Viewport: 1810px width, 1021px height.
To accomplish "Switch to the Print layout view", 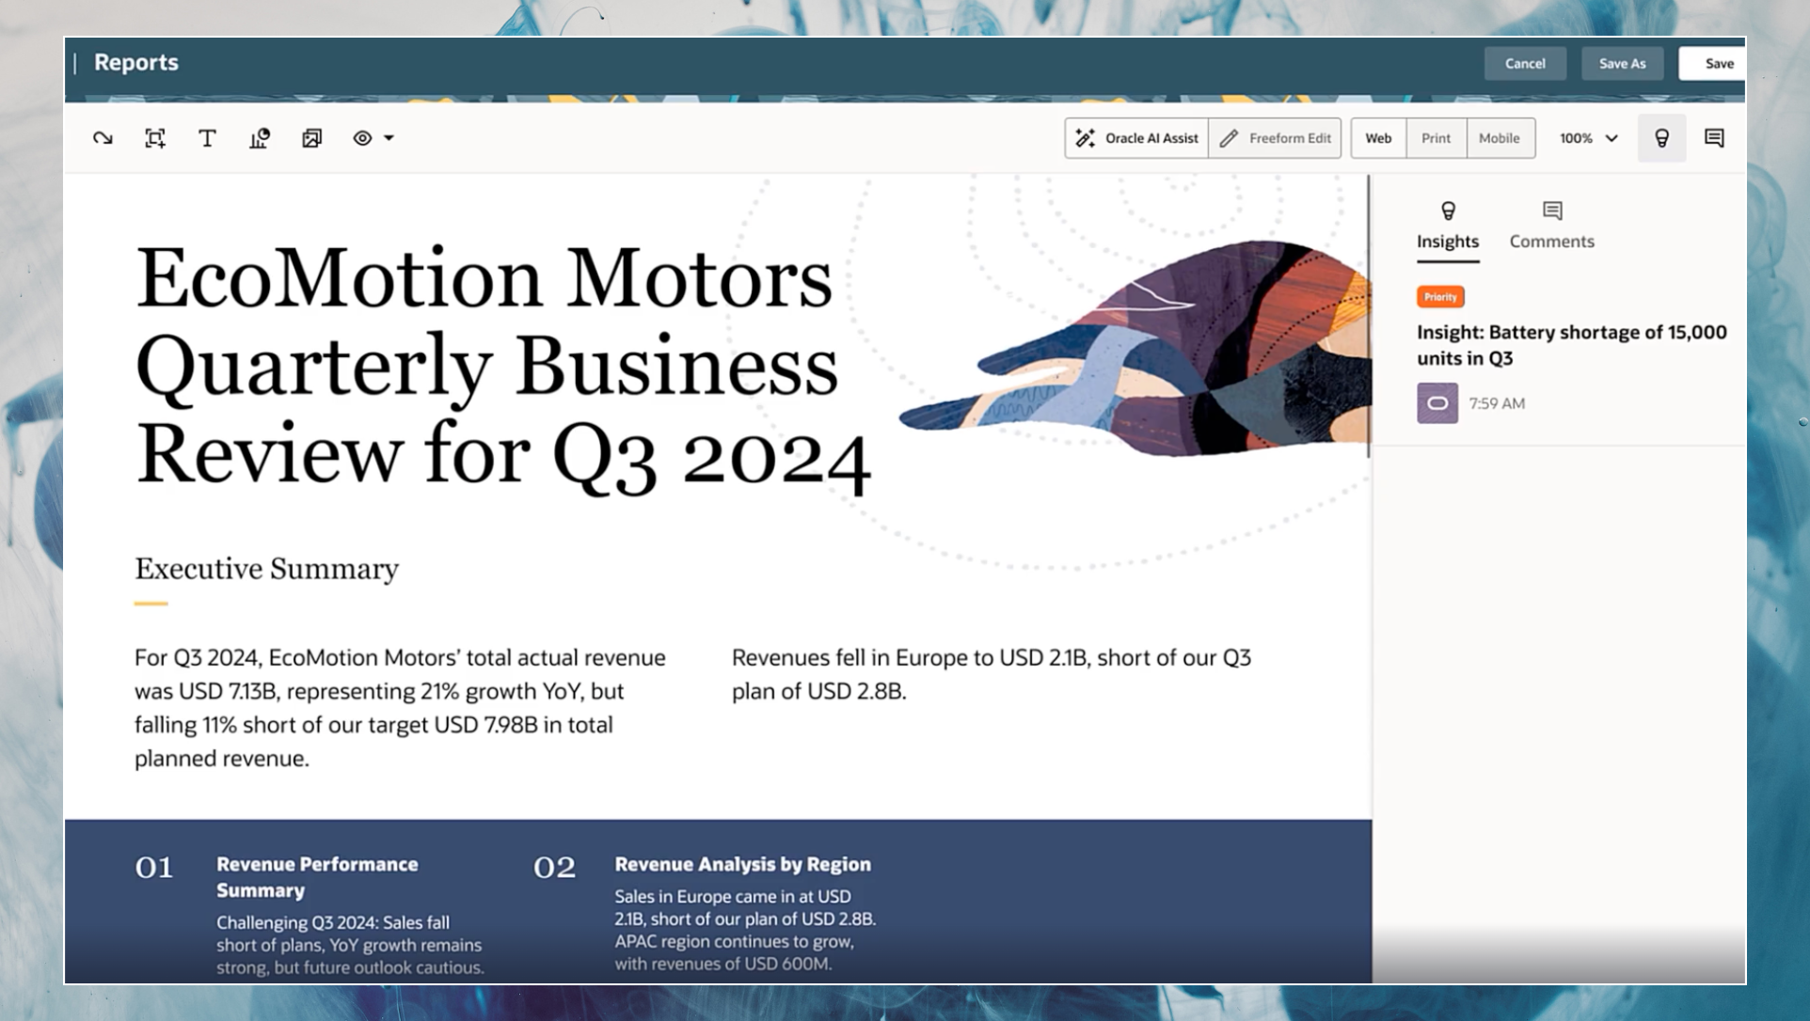I will [x=1436, y=138].
